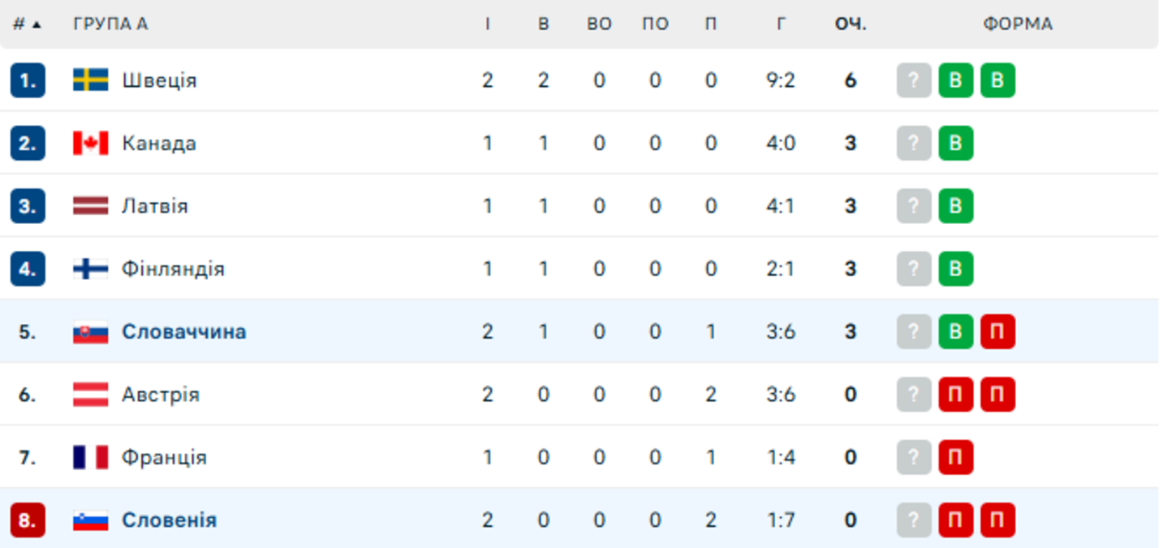1176x548 pixels.
Task: Click the Slovakia flag icon
Action: click(x=90, y=331)
